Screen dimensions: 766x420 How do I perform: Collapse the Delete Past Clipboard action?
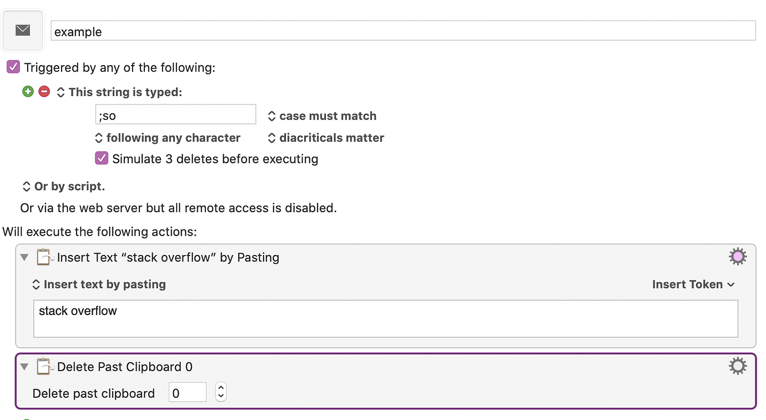(24, 367)
